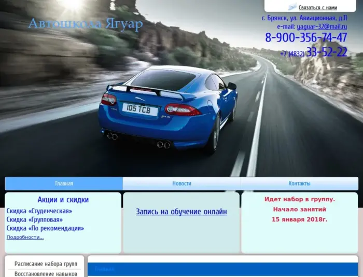
Task: Click the envelope icon beside contact link
Action: 292,7
